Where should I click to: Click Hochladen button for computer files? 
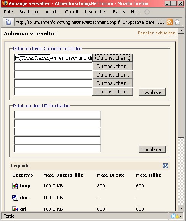click(x=152, y=92)
